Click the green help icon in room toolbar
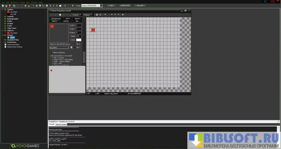Viewport: 281px width, 149px height. pos(122,15)
